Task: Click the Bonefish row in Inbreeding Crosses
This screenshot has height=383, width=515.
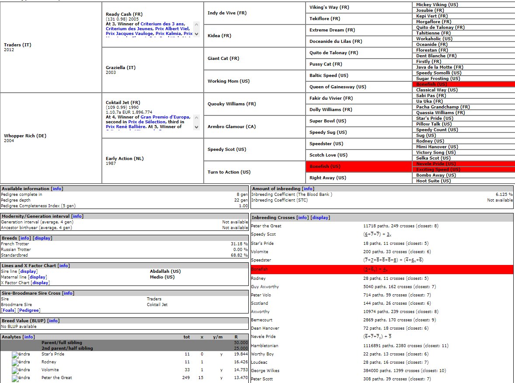Action: 382,269
